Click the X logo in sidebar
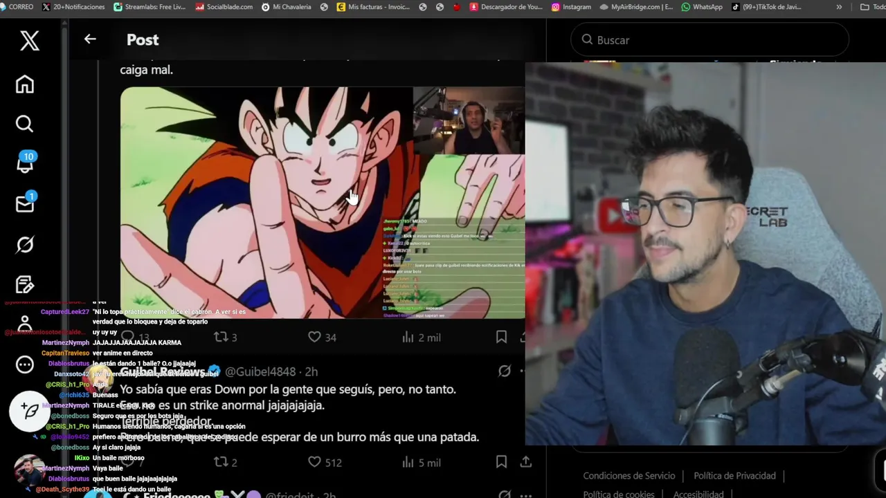This screenshot has width=886, height=498. 29,41
